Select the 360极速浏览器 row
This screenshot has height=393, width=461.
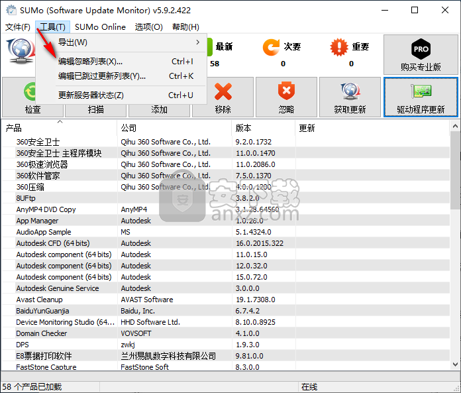click(x=226, y=164)
